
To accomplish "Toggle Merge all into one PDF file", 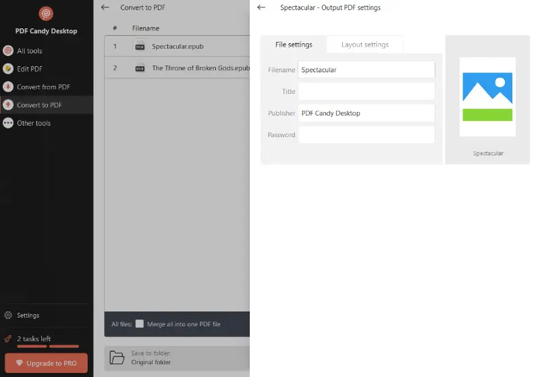I will (x=140, y=324).
